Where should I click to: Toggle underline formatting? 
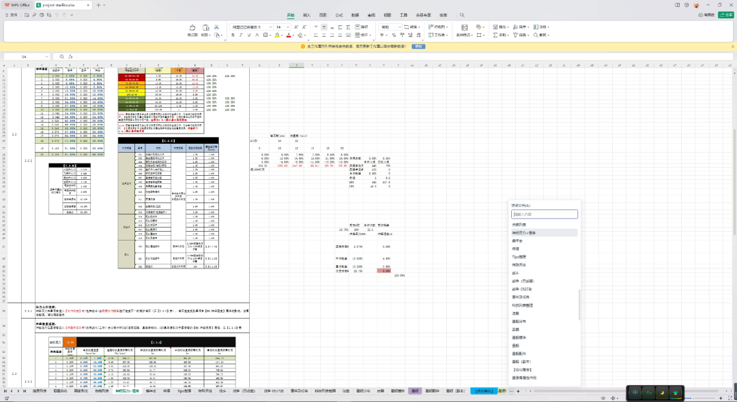pyautogui.click(x=248, y=35)
